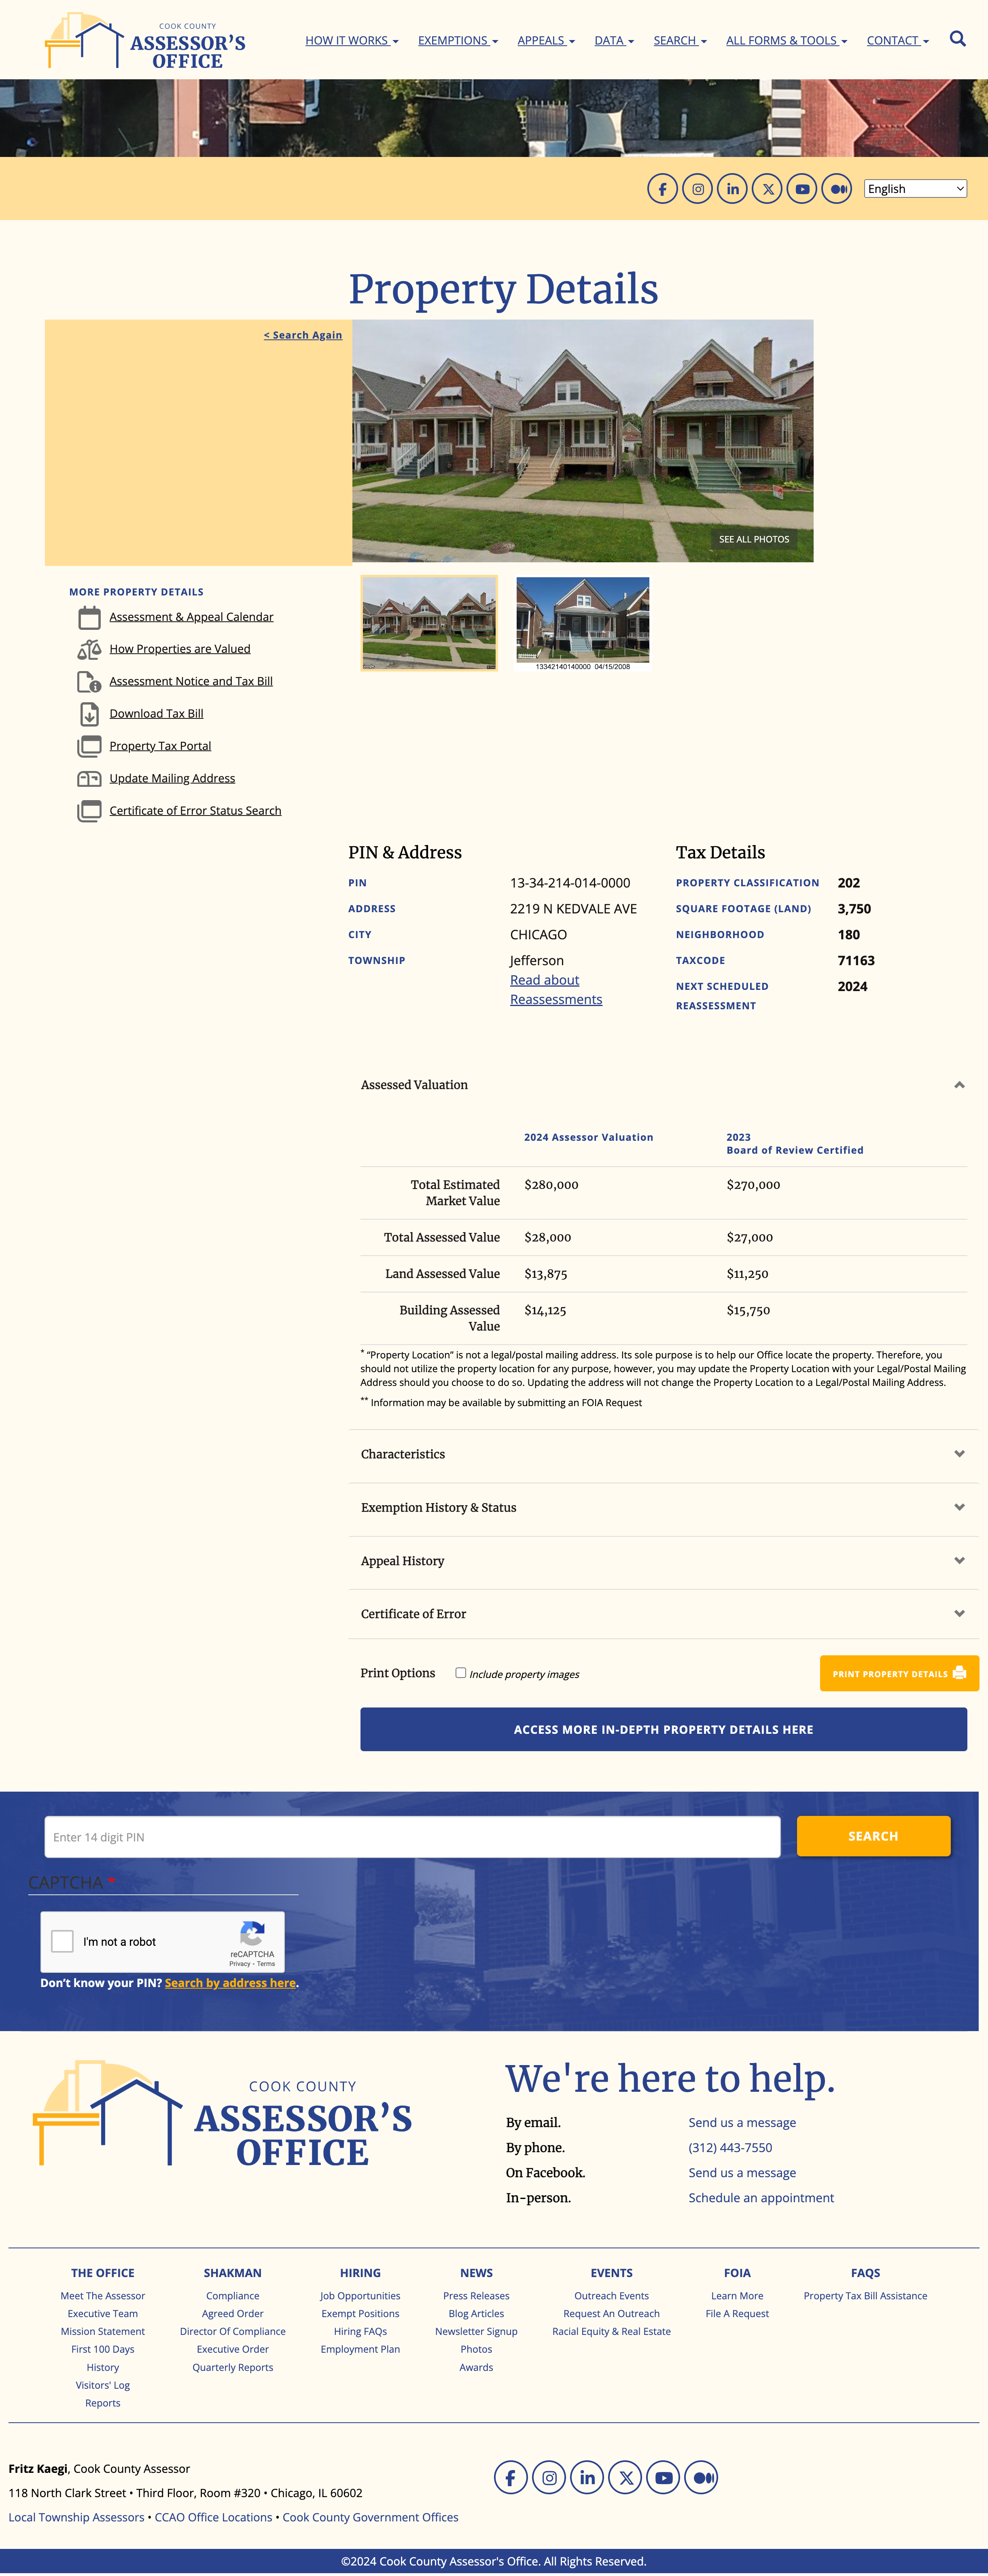Open the Facebook icon in yellow bar
This screenshot has width=988, height=2576.
(662, 189)
